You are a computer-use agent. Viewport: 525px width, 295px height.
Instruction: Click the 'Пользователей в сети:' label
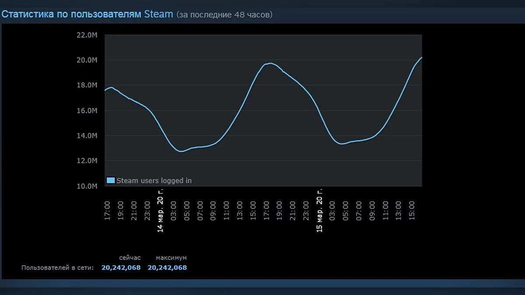click(x=57, y=268)
